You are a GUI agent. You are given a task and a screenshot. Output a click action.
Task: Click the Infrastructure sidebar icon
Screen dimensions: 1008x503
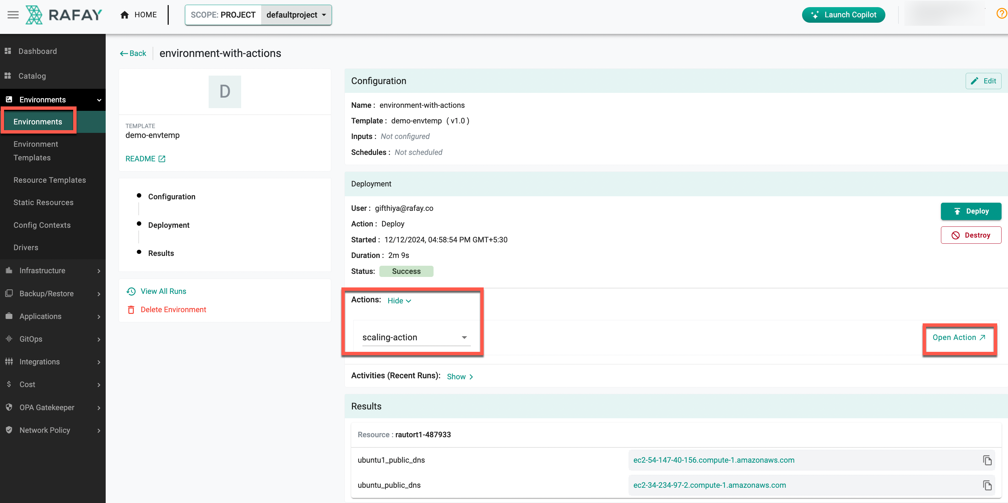point(9,270)
